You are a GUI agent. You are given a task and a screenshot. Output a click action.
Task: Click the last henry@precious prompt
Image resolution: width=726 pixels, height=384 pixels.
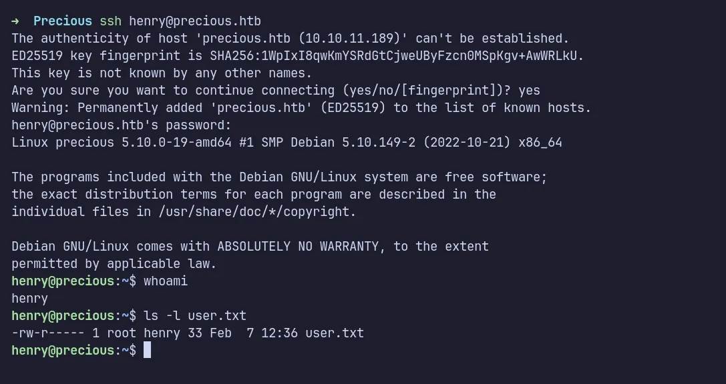click(63, 351)
